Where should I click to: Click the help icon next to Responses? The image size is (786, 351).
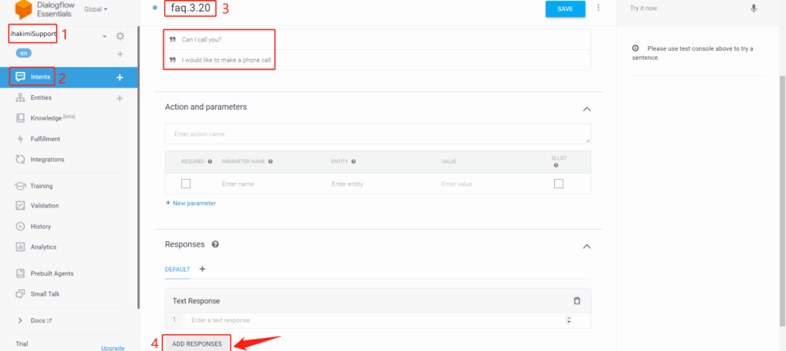click(216, 244)
